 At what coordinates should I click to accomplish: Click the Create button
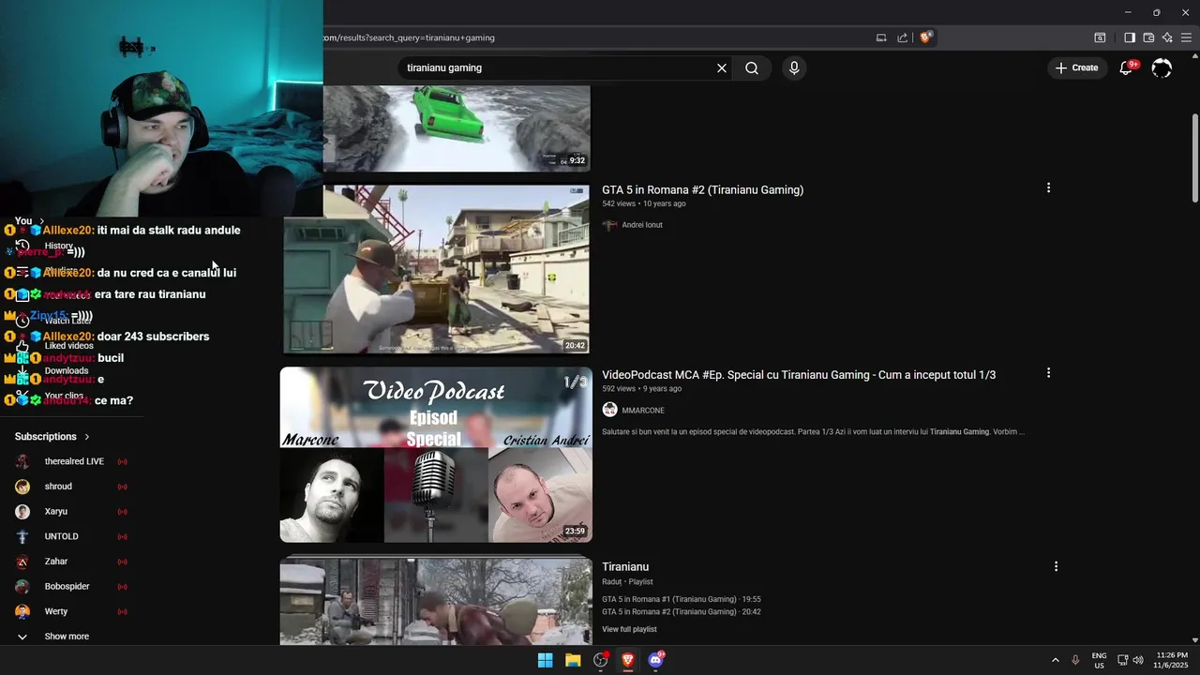pos(1076,67)
